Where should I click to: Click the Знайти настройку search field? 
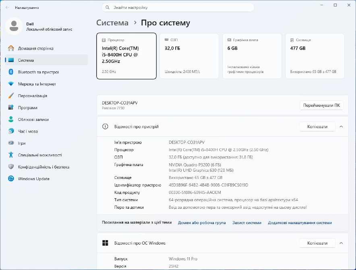[178, 8]
